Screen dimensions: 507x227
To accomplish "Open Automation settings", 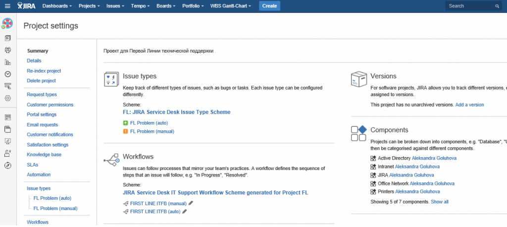I will tap(39, 174).
